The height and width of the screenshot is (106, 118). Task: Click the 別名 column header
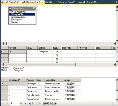tap(32, 48)
